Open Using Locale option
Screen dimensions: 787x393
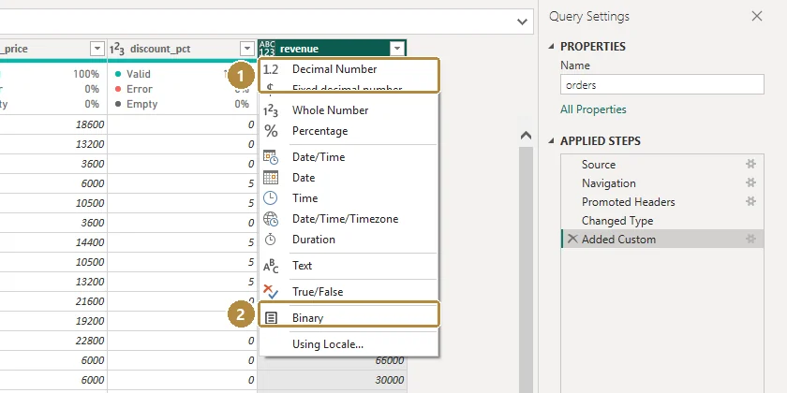point(349,344)
